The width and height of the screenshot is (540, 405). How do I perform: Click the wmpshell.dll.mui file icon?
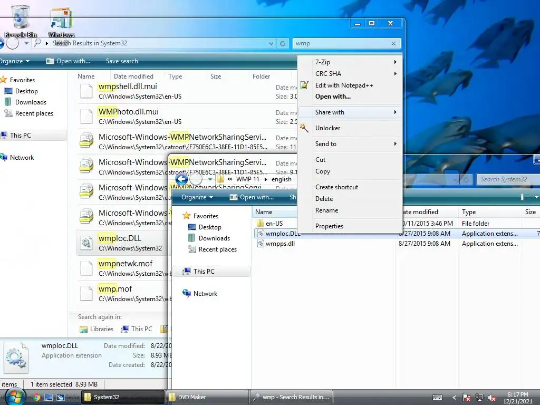click(x=86, y=91)
